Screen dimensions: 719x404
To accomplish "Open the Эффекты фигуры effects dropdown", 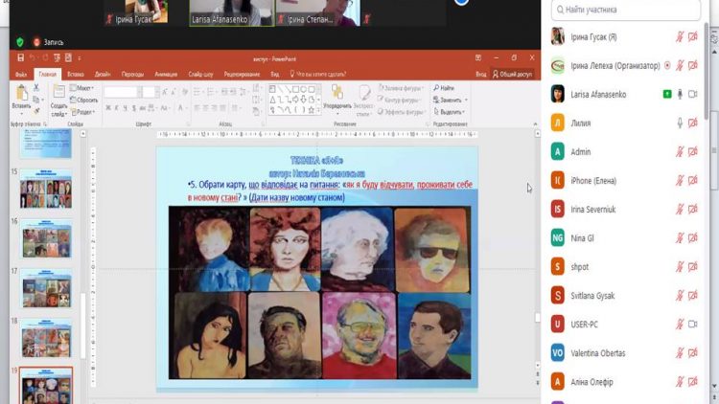I will 401,112.
